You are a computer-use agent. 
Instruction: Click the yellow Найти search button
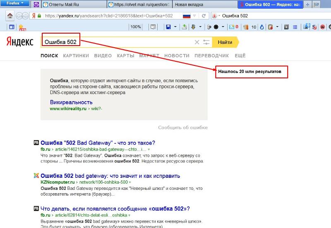pos(225,42)
